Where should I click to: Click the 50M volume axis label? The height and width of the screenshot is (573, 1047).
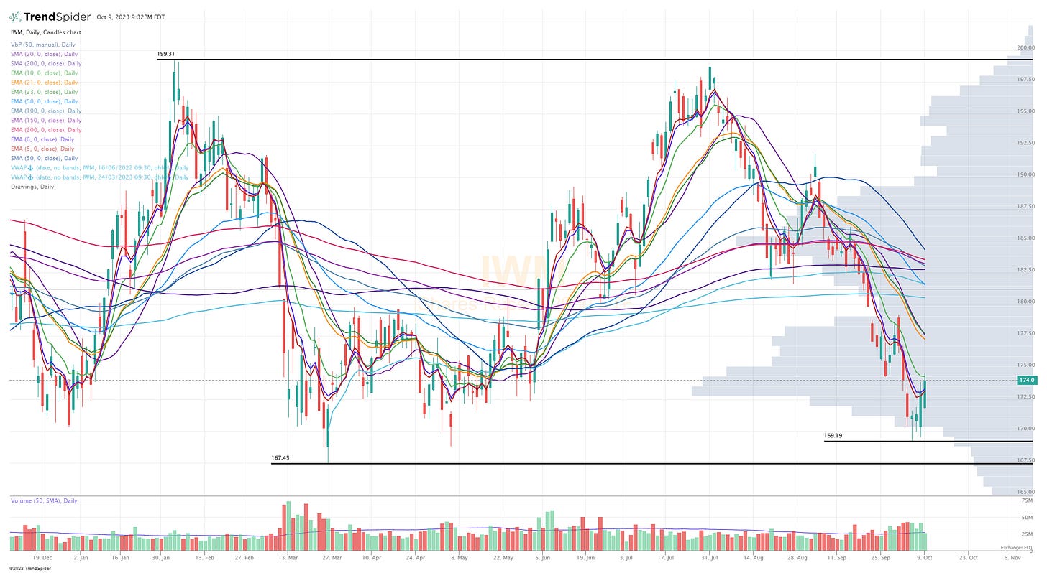(1027, 517)
